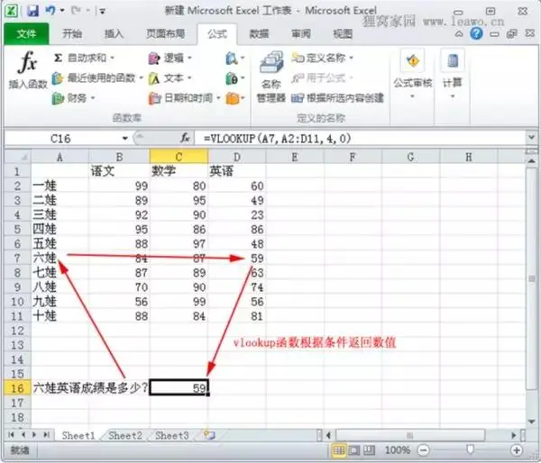This screenshot has height=463, width=541.
Task: Go to the last sheet navigation arrow
Action: [x=46, y=435]
